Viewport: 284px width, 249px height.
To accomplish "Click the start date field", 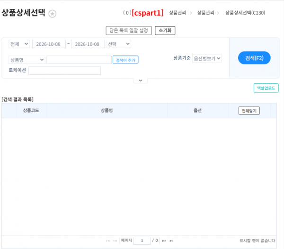I will point(49,44).
